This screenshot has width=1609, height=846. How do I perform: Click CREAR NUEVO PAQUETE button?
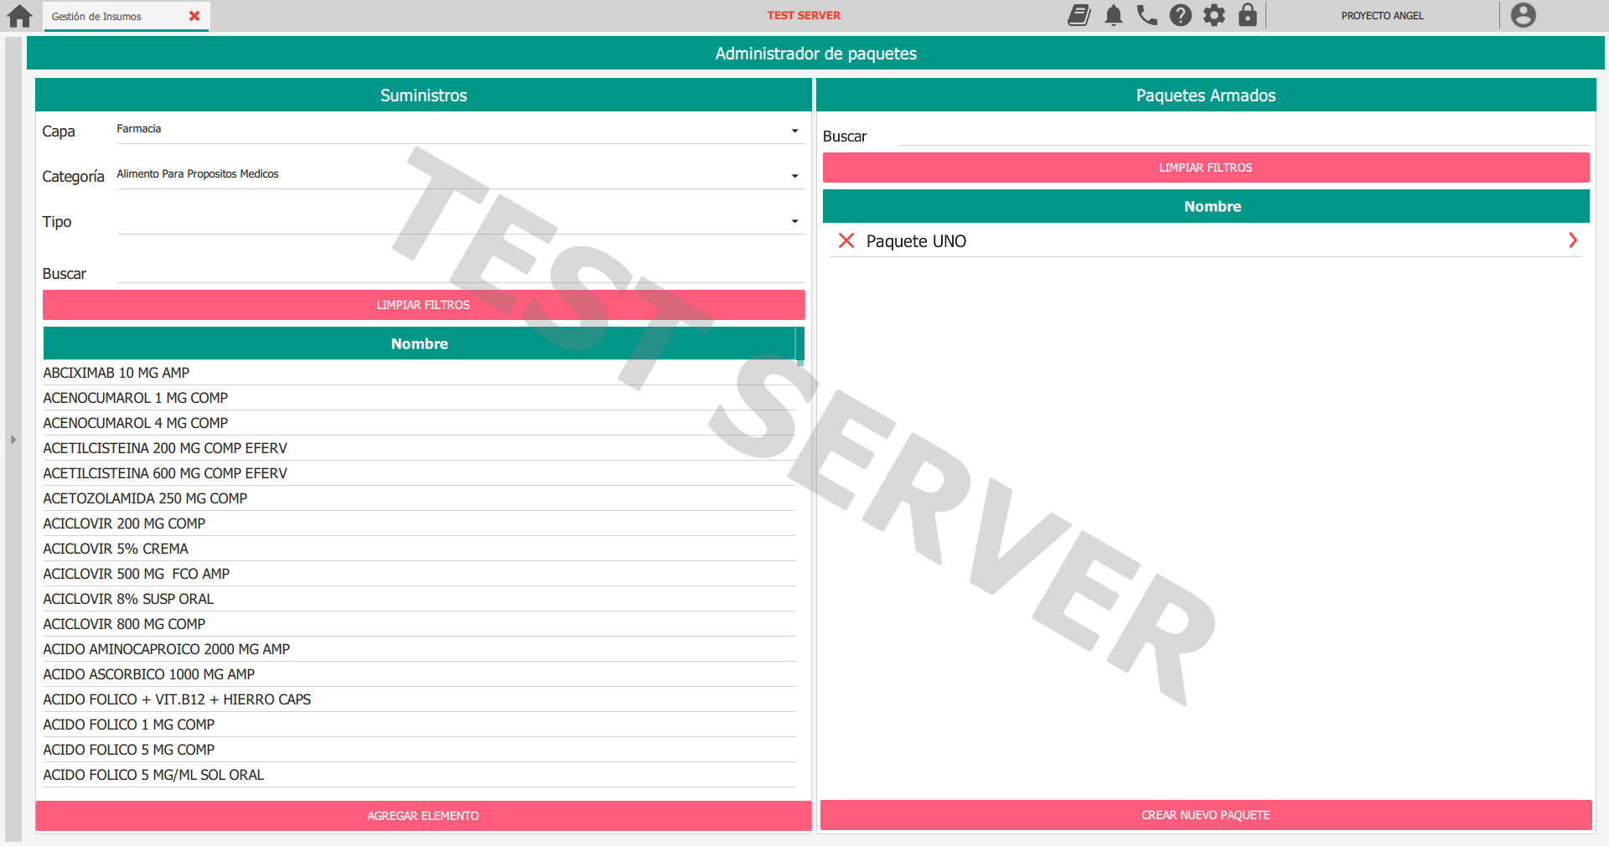pyautogui.click(x=1205, y=815)
